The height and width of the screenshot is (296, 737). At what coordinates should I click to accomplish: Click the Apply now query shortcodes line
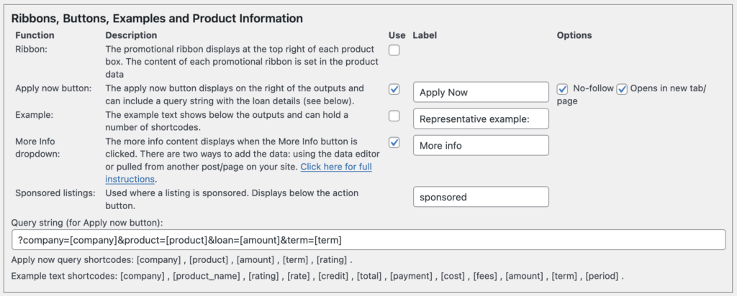point(182,259)
